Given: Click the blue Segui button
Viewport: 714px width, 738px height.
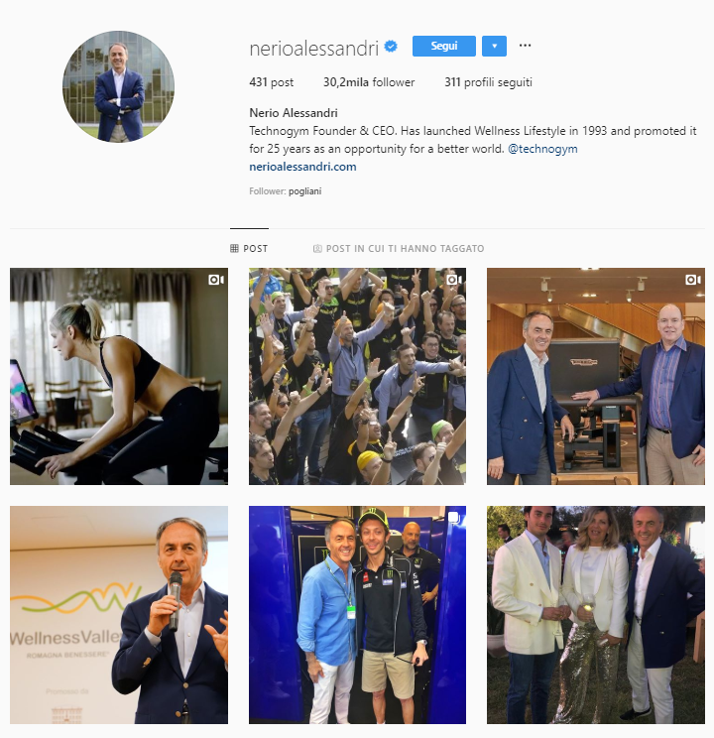Looking at the screenshot, I should point(444,46).
